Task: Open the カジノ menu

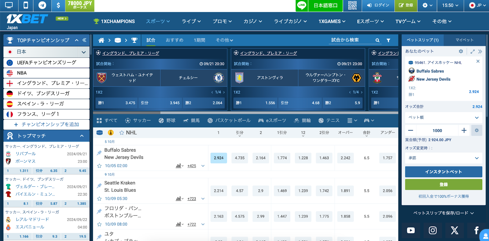Action: pyautogui.click(x=253, y=21)
